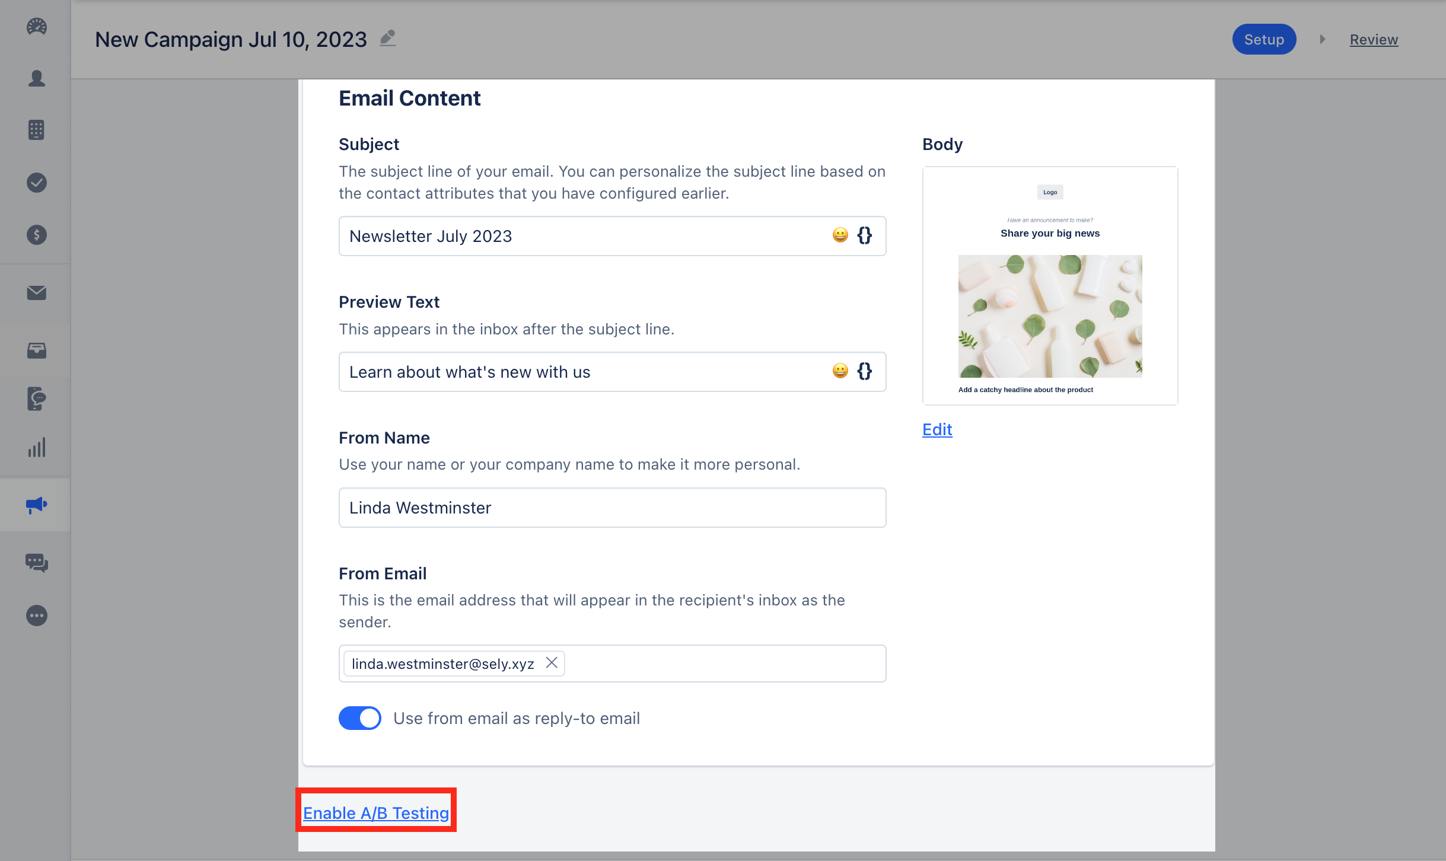The image size is (1446, 861).
Task: Open live chat via speech bubbles icon
Action: point(36,563)
